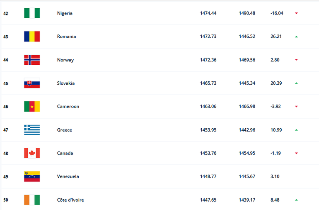The height and width of the screenshot is (210, 319).
Task: Click the Côte d'Ivoire flag icon
Action: point(32,200)
